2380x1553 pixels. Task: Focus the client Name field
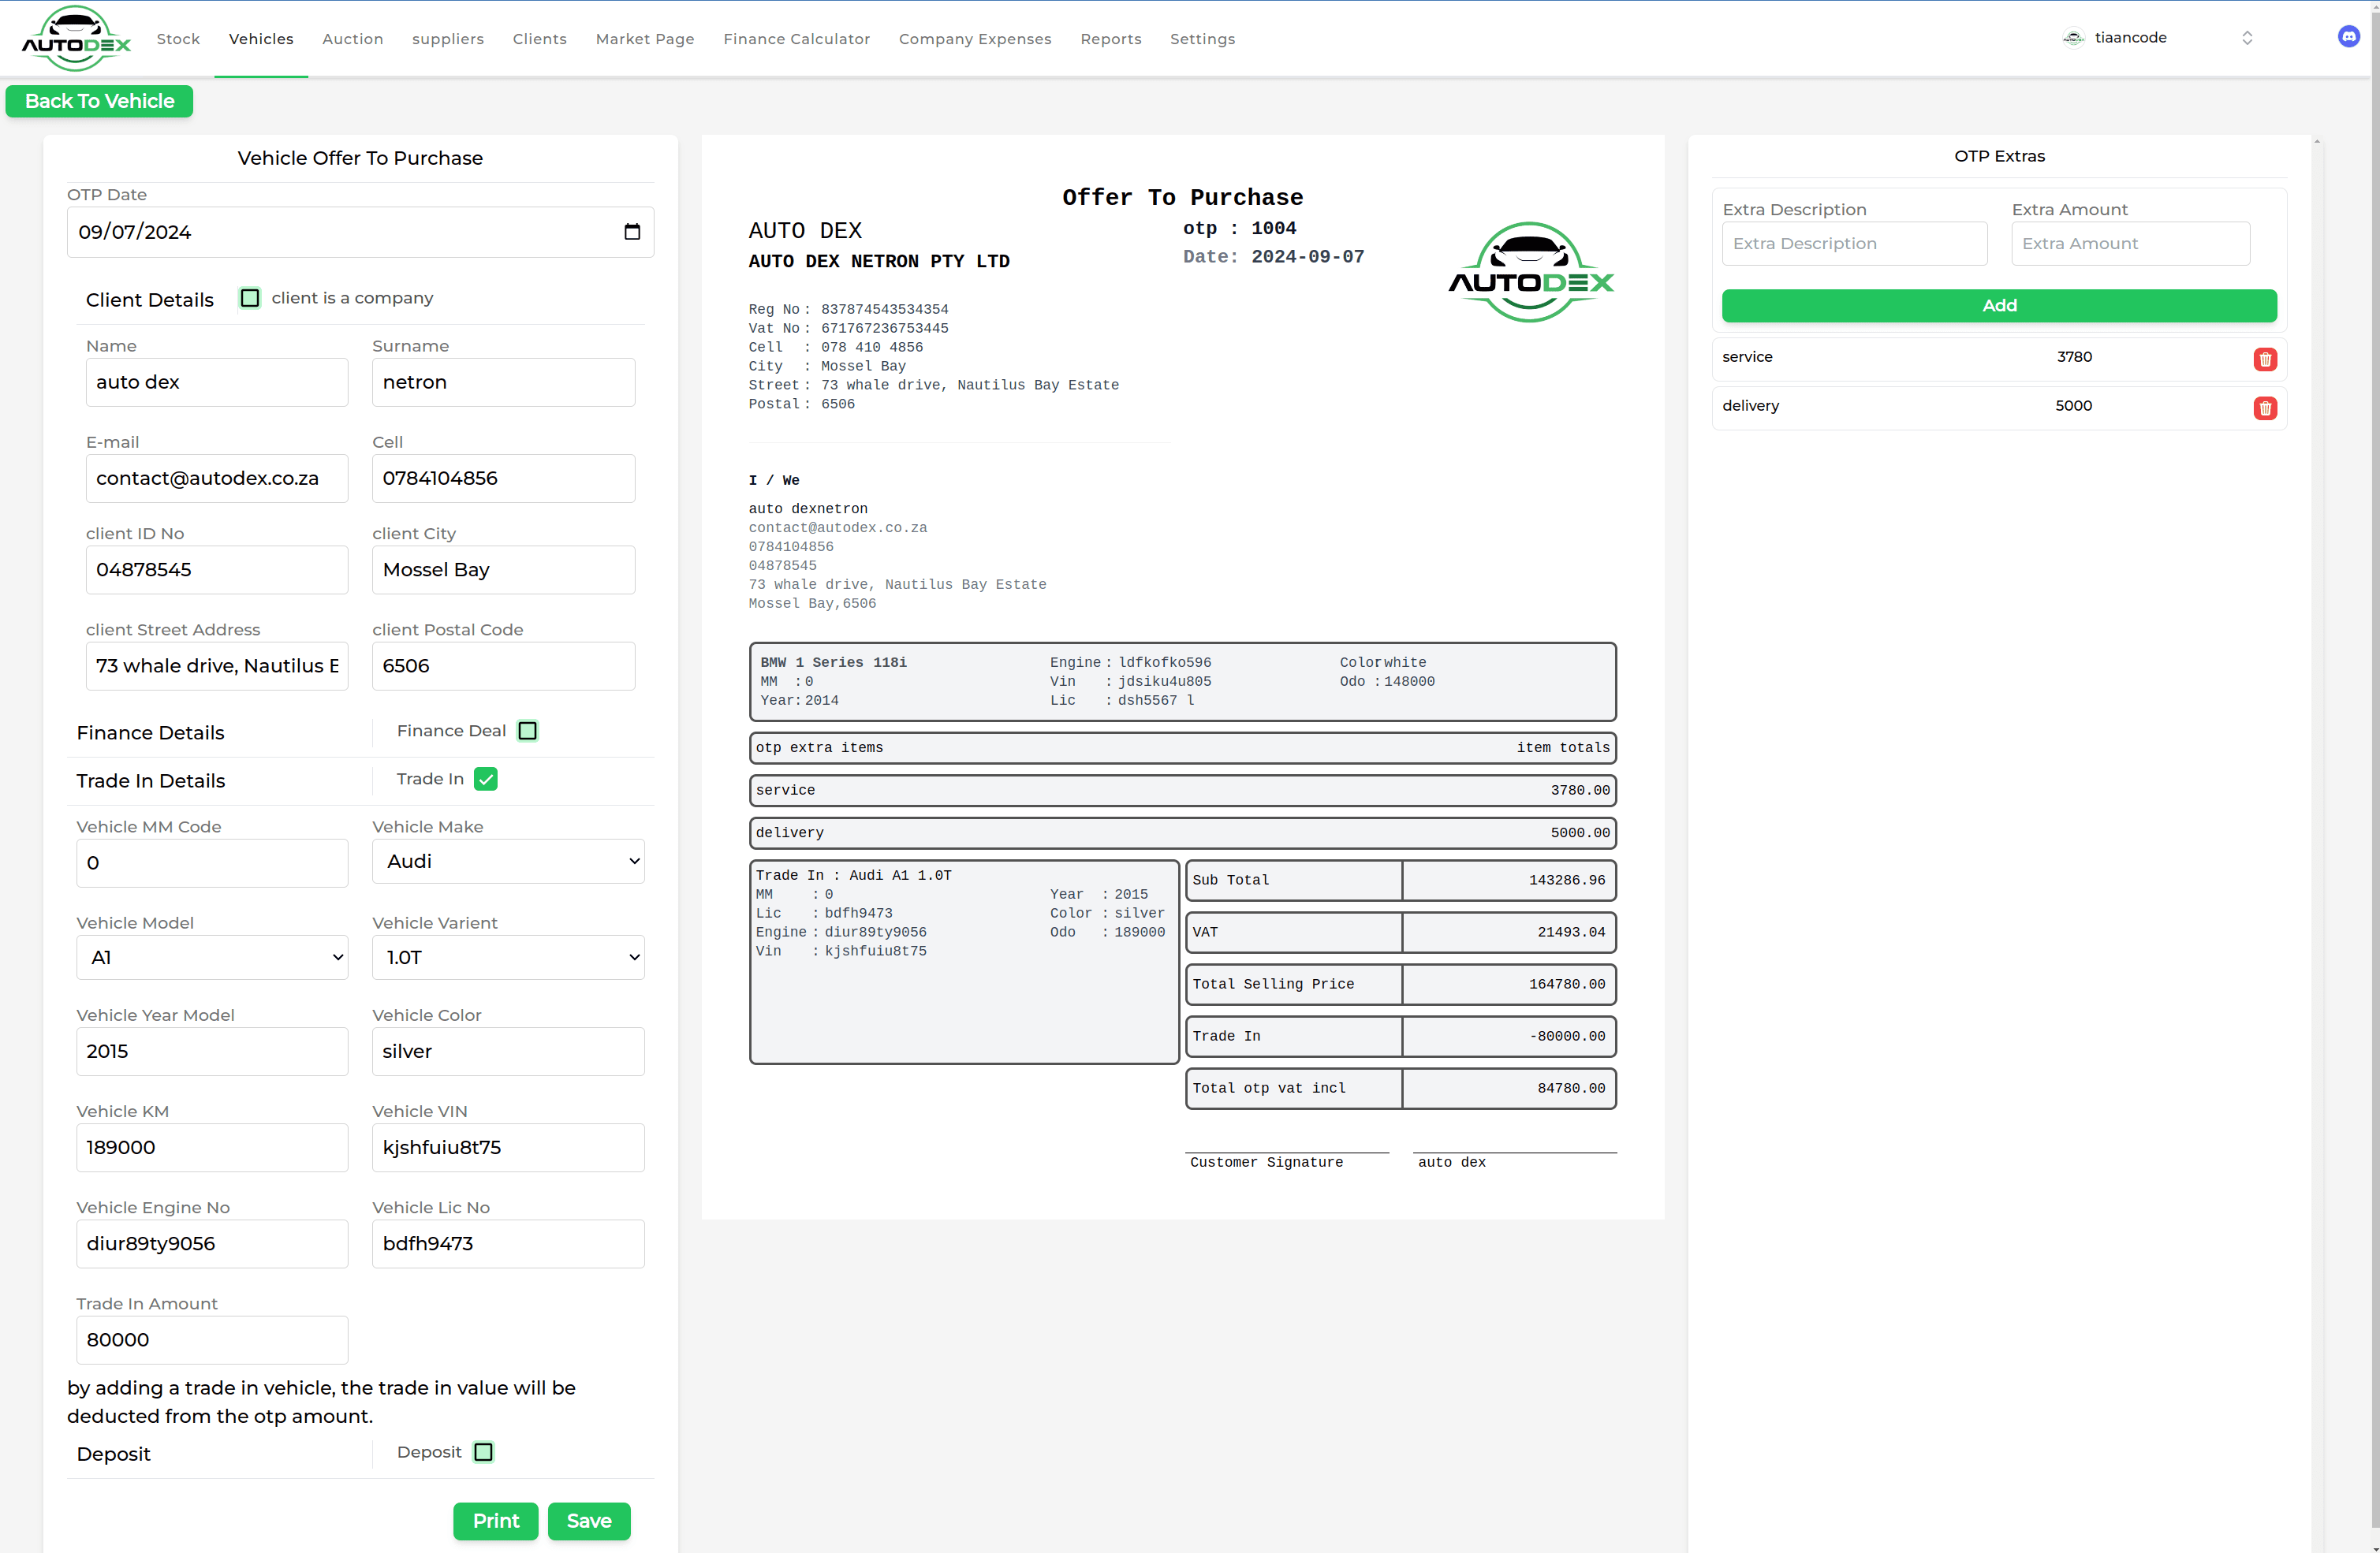coord(217,382)
